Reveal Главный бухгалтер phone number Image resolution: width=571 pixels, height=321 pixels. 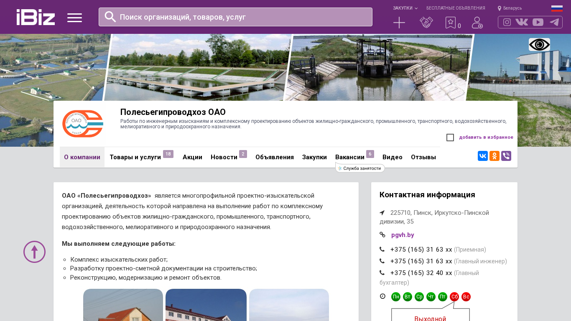tap(421, 273)
